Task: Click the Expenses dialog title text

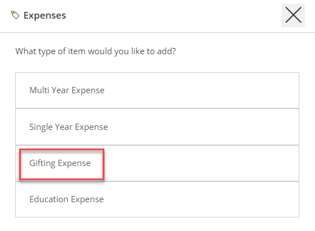Action: (x=45, y=15)
